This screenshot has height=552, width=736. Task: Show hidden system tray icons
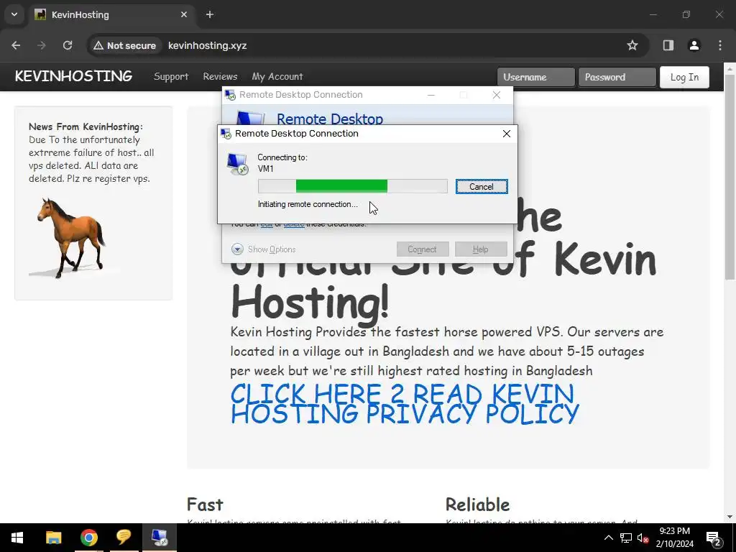point(608,538)
